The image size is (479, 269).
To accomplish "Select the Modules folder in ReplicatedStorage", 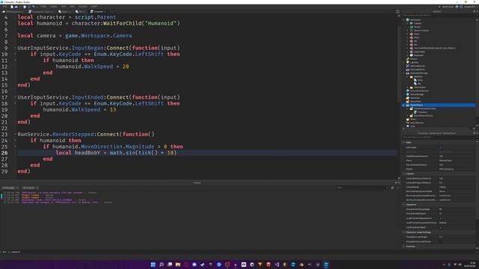I will pos(418,77).
